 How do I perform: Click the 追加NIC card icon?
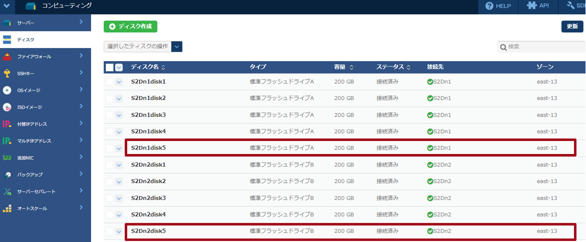pyautogui.click(x=7, y=157)
